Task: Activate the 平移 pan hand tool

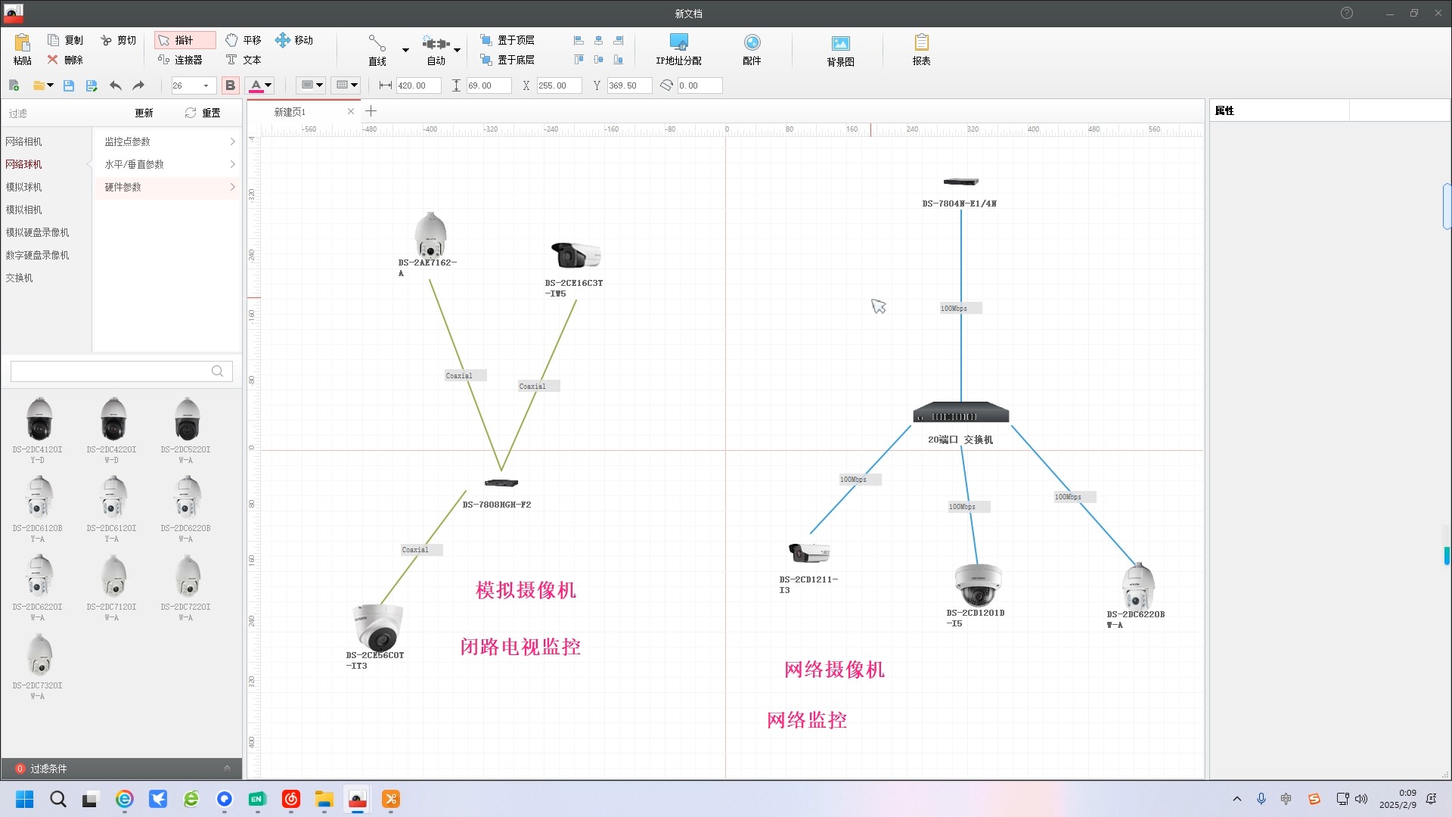Action: (x=243, y=40)
